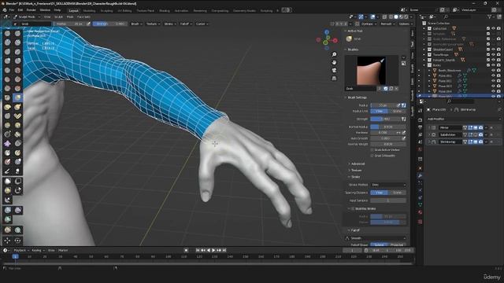Image resolution: width=504 pixels, height=283 pixels.
Task: Toggle Mirror modifier viewport display
Action: (x=476, y=127)
